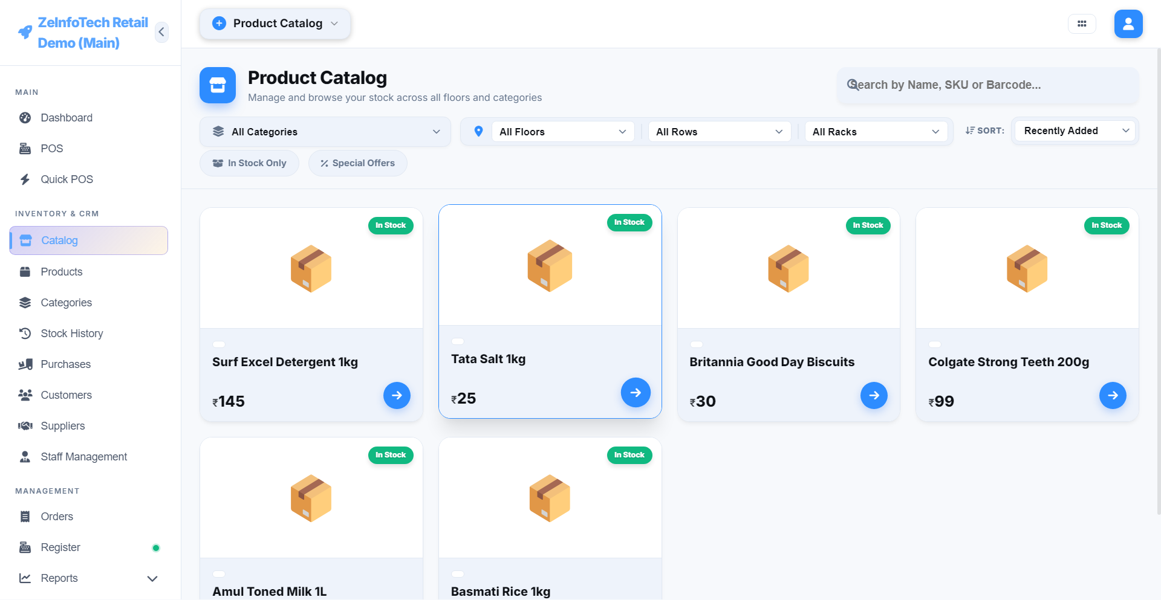Click the Customers group icon
The height and width of the screenshot is (600, 1161).
[x=25, y=395]
